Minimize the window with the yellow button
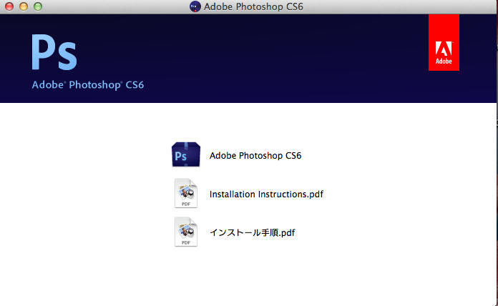498x306 pixels. pos(24,6)
